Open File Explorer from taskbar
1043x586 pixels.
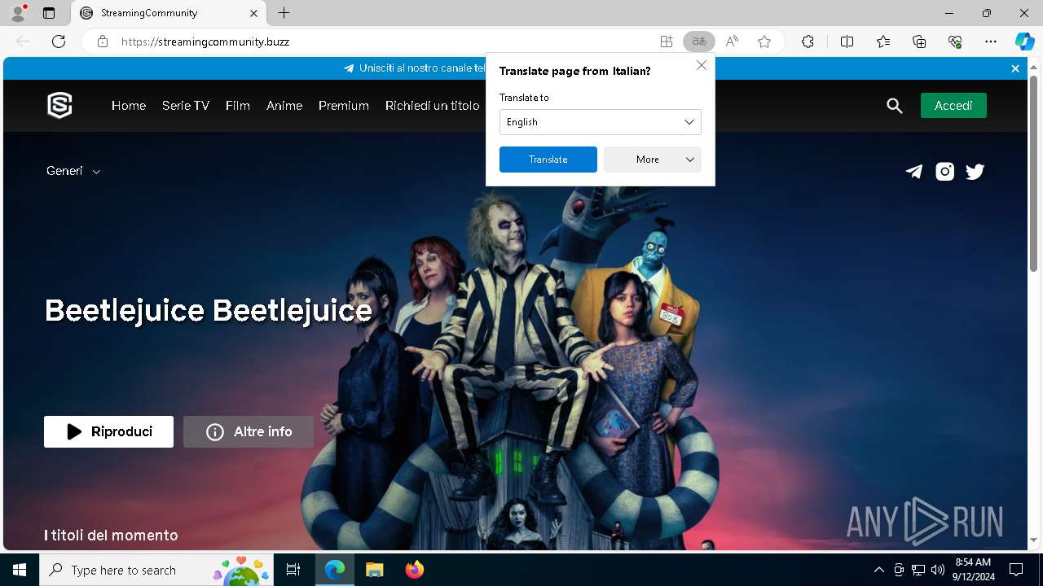[374, 570]
